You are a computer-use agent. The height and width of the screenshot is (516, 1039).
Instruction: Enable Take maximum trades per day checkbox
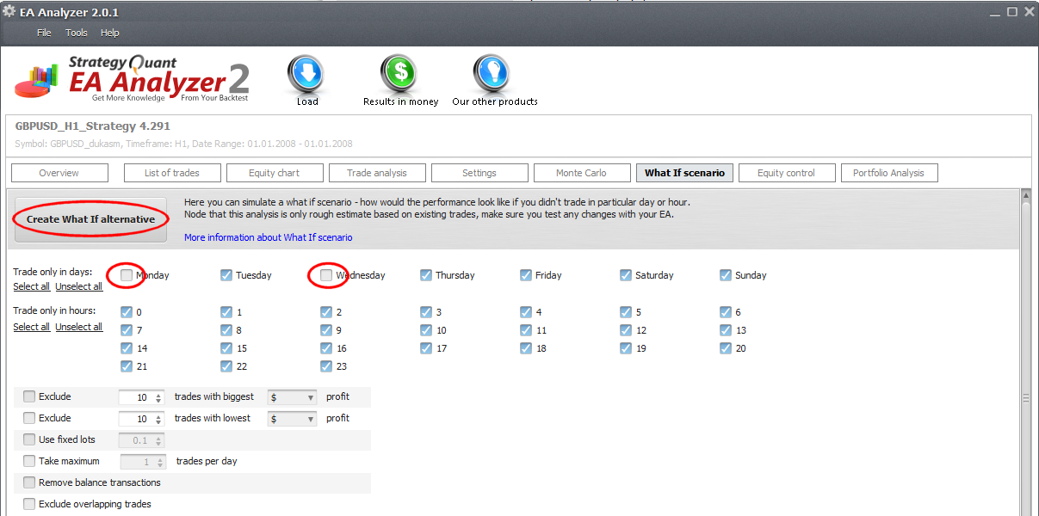29,461
